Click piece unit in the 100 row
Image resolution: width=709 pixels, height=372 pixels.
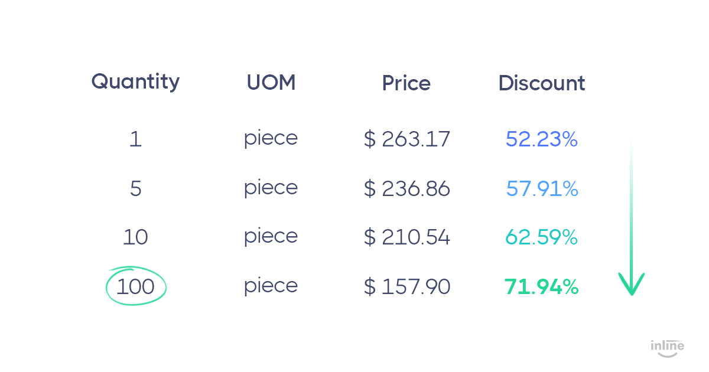click(x=271, y=286)
